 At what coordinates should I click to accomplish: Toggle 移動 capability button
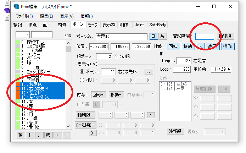coord(188,47)
